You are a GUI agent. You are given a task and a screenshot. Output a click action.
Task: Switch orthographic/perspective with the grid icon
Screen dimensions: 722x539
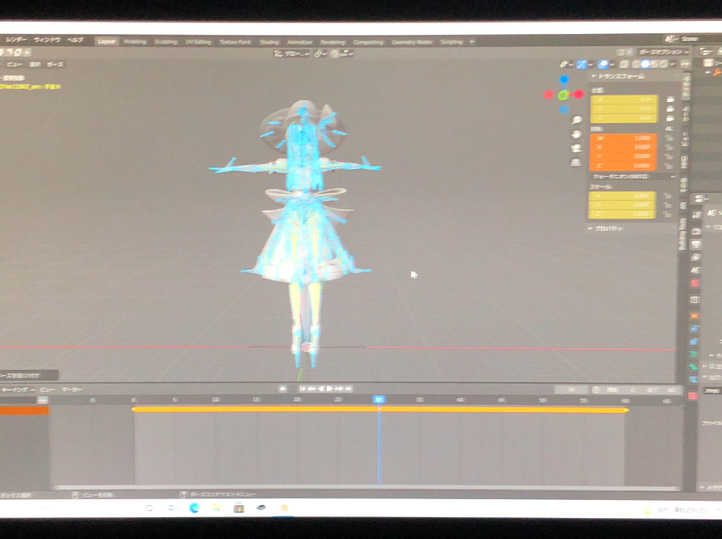point(576,163)
